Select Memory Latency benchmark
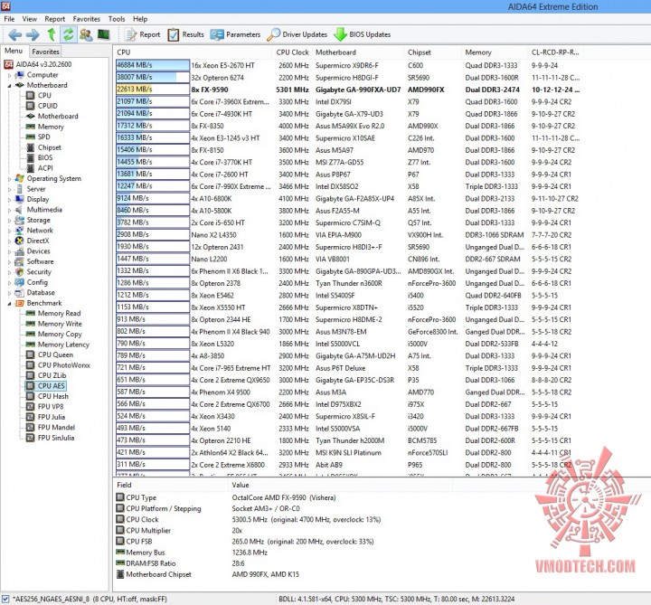This screenshot has width=651, height=605. click(x=58, y=345)
